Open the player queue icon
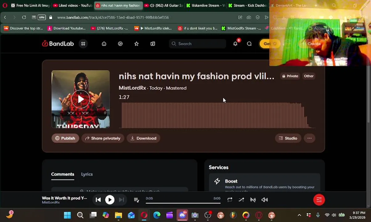Viewport: 371px width, 222px height. pyautogui.click(x=137, y=200)
